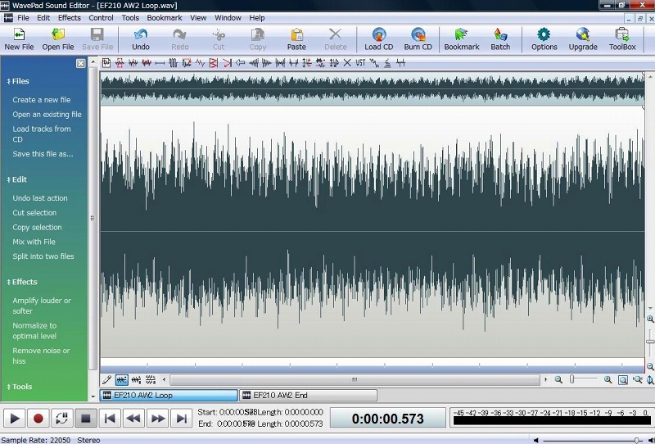Screen dimensions: 655x444
Task: Collapse the Effects section in sidebar
Action: (22, 282)
